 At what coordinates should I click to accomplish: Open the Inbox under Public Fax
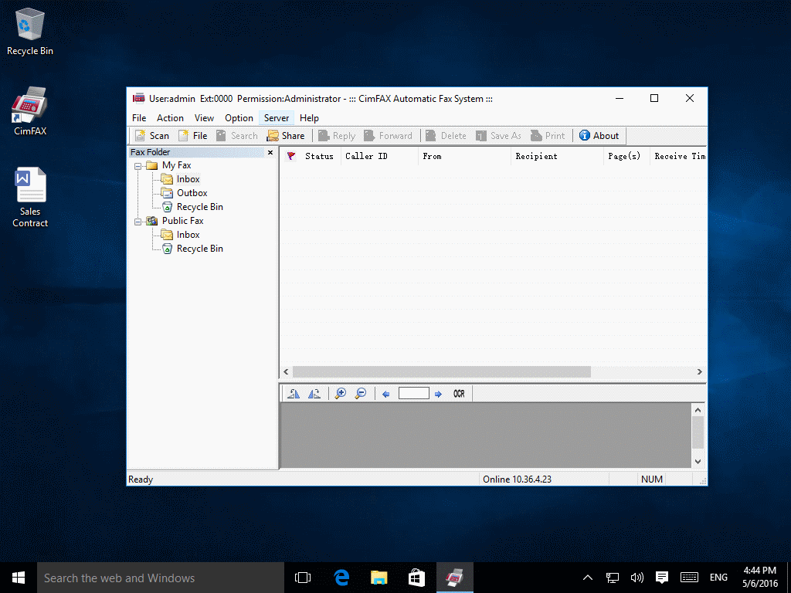[x=188, y=234]
